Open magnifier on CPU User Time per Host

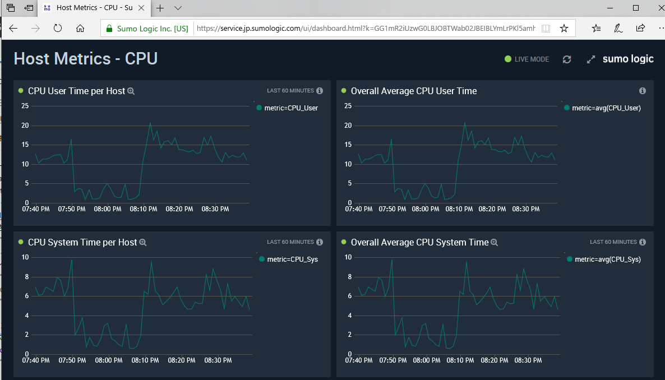[x=131, y=91]
